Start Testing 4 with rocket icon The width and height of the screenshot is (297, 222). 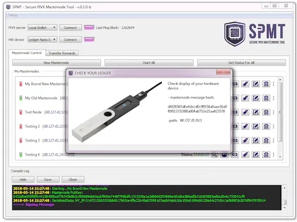tap(245, 154)
